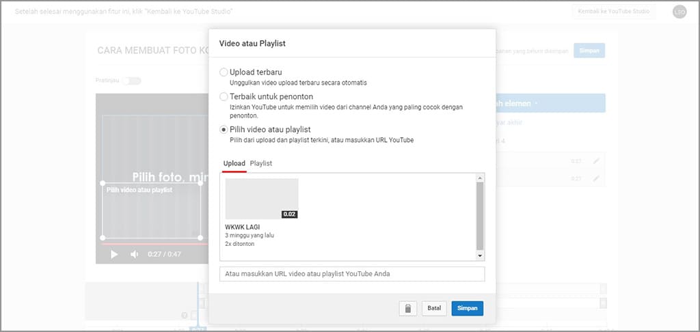Choose "Pilih video atau playlist" radio button
Image resolution: width=700 pixels, height=332 pixels.
pyautogui.click(x=224, y=129)
